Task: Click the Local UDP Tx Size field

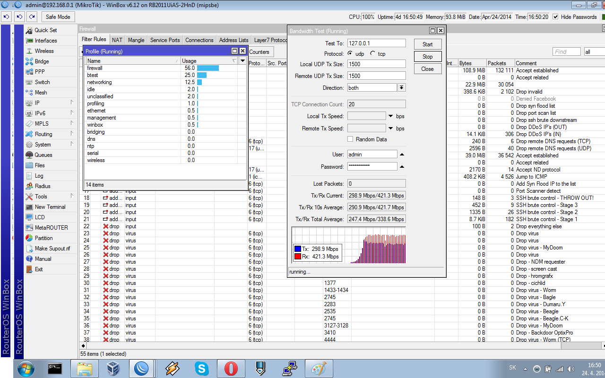Action: pyautogui.click(x=377, y=64)
